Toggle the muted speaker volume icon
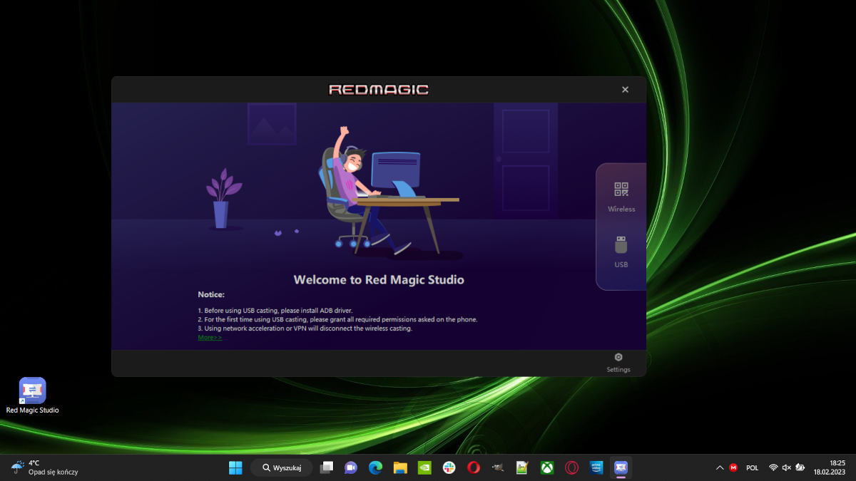The image size is (856, 481). [x=786, y=467]
